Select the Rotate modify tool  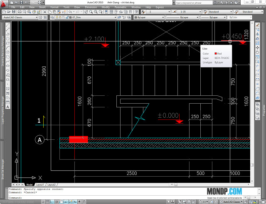(x=258, y=52)
